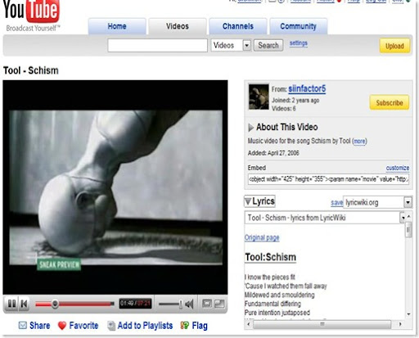419x338 pixels.
Task: Toggle fullscreen player view icon
Action: (219, 304)
